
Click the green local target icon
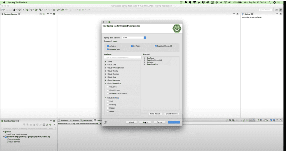click(x=6, y=132)
